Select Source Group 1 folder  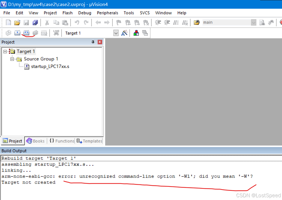tap(41, 59)
